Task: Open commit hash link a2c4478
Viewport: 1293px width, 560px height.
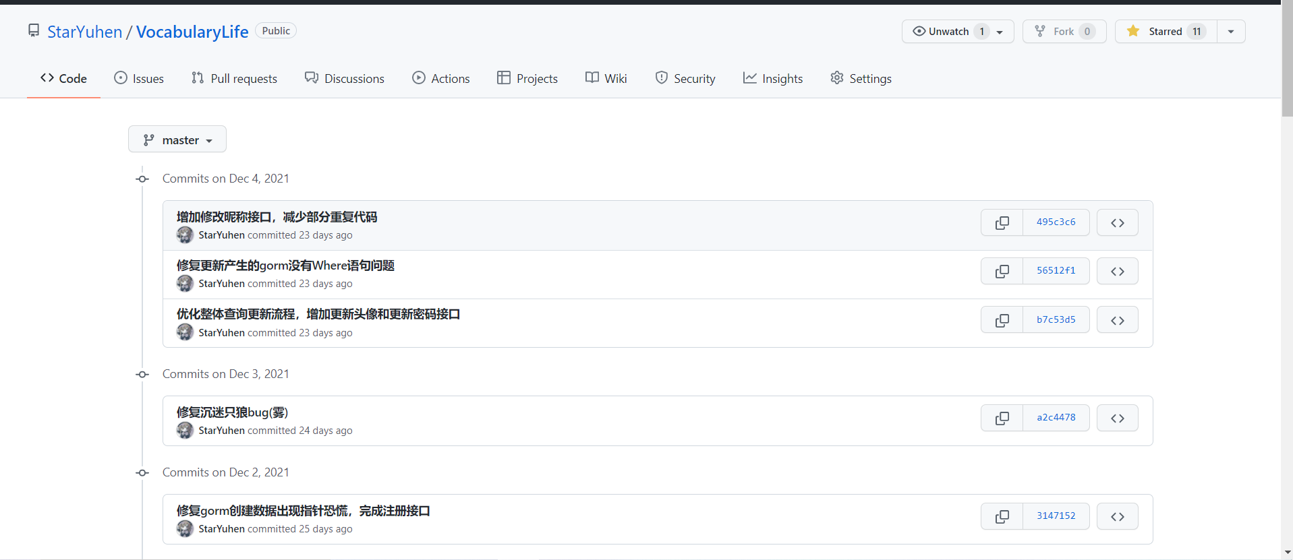Action: point(1056,418)
